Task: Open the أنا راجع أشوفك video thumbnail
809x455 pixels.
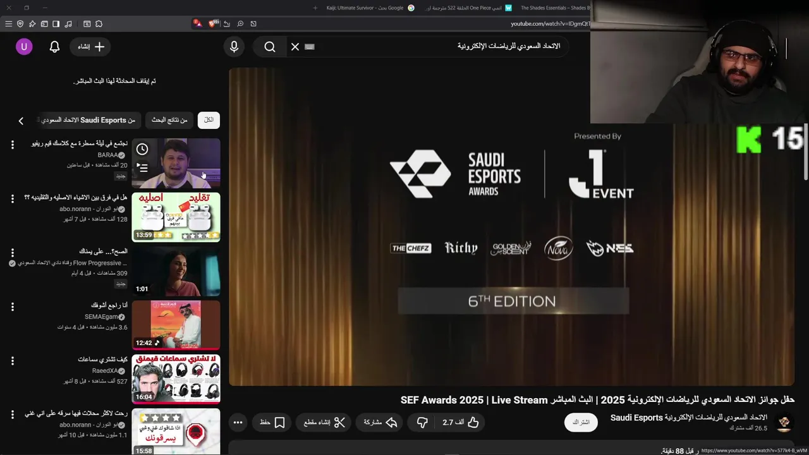Action: [x=176, y=325]
